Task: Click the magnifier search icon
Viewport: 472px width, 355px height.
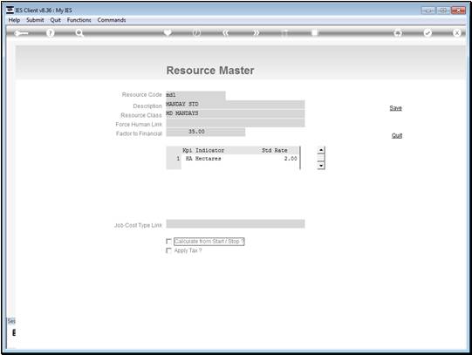Action: (x=79, y=33)
